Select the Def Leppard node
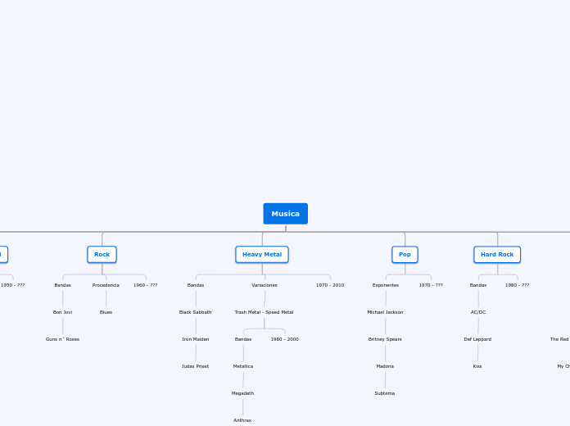 point(477,339)
